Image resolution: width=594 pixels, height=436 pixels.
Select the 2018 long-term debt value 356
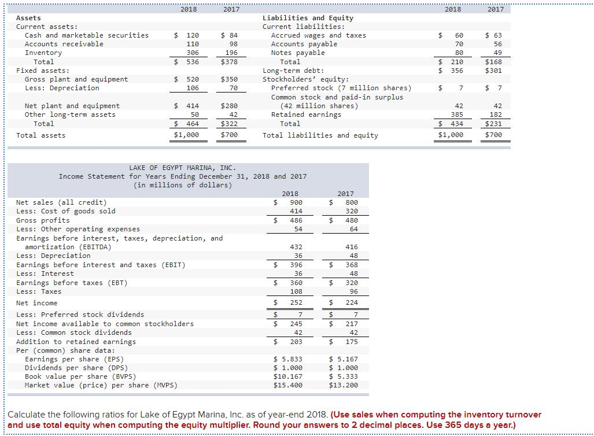click(x=457, y=71)
